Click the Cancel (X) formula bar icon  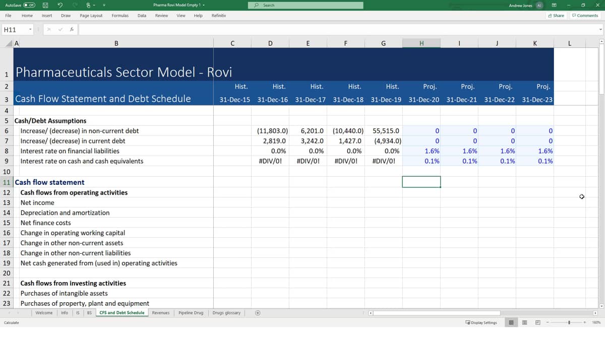[x=49, y=30]
